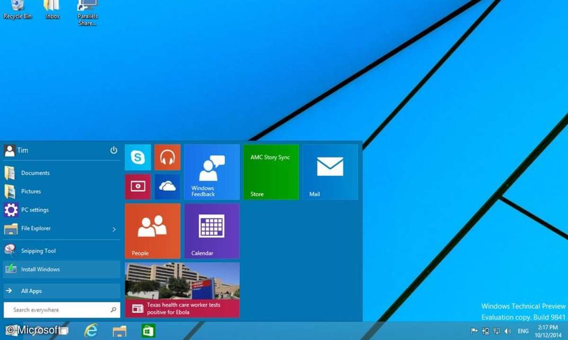Expand the File Explorer jump list arrow
The height and width of the screenshot is (340, 568).
114,229
